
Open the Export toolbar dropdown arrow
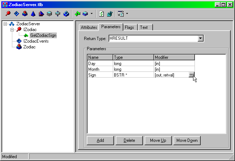pos(127,14)
